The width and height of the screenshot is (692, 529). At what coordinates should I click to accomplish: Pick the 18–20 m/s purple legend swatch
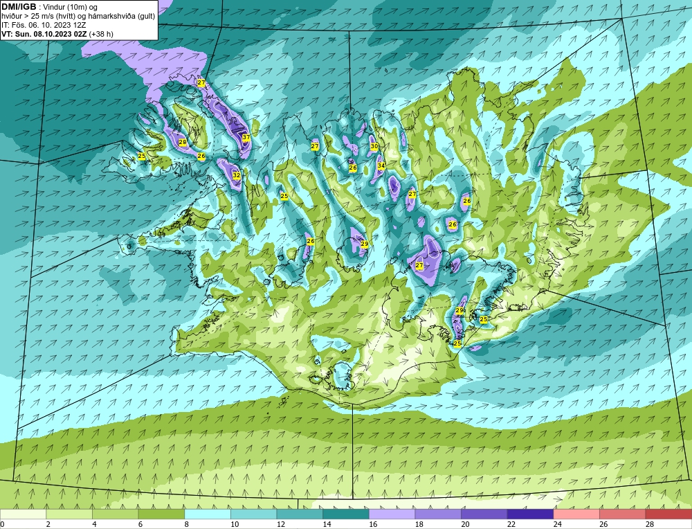(x=438, y=514)
